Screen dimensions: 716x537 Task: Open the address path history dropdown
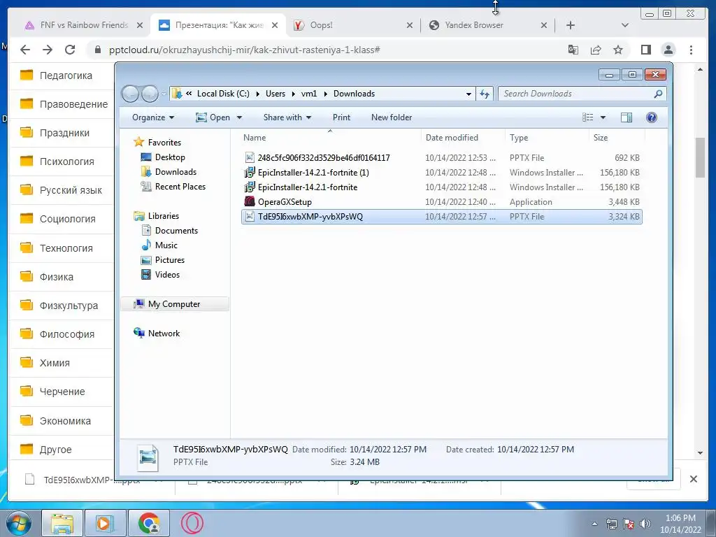tap(468, 94)
